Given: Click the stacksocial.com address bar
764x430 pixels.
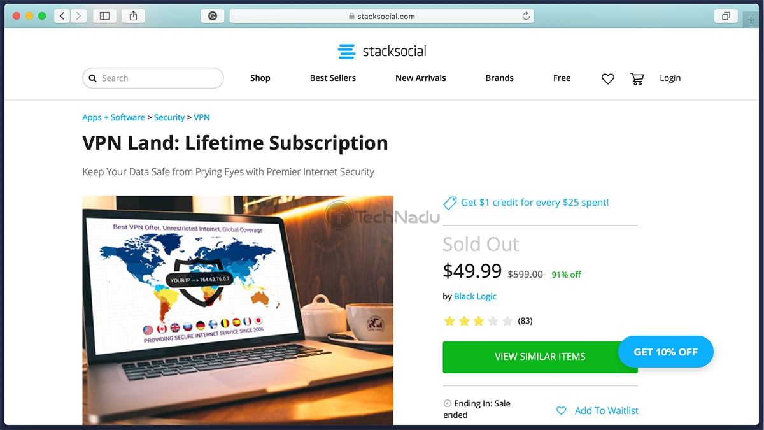Looking at the screenshot, I should click(x=381, y=16).
